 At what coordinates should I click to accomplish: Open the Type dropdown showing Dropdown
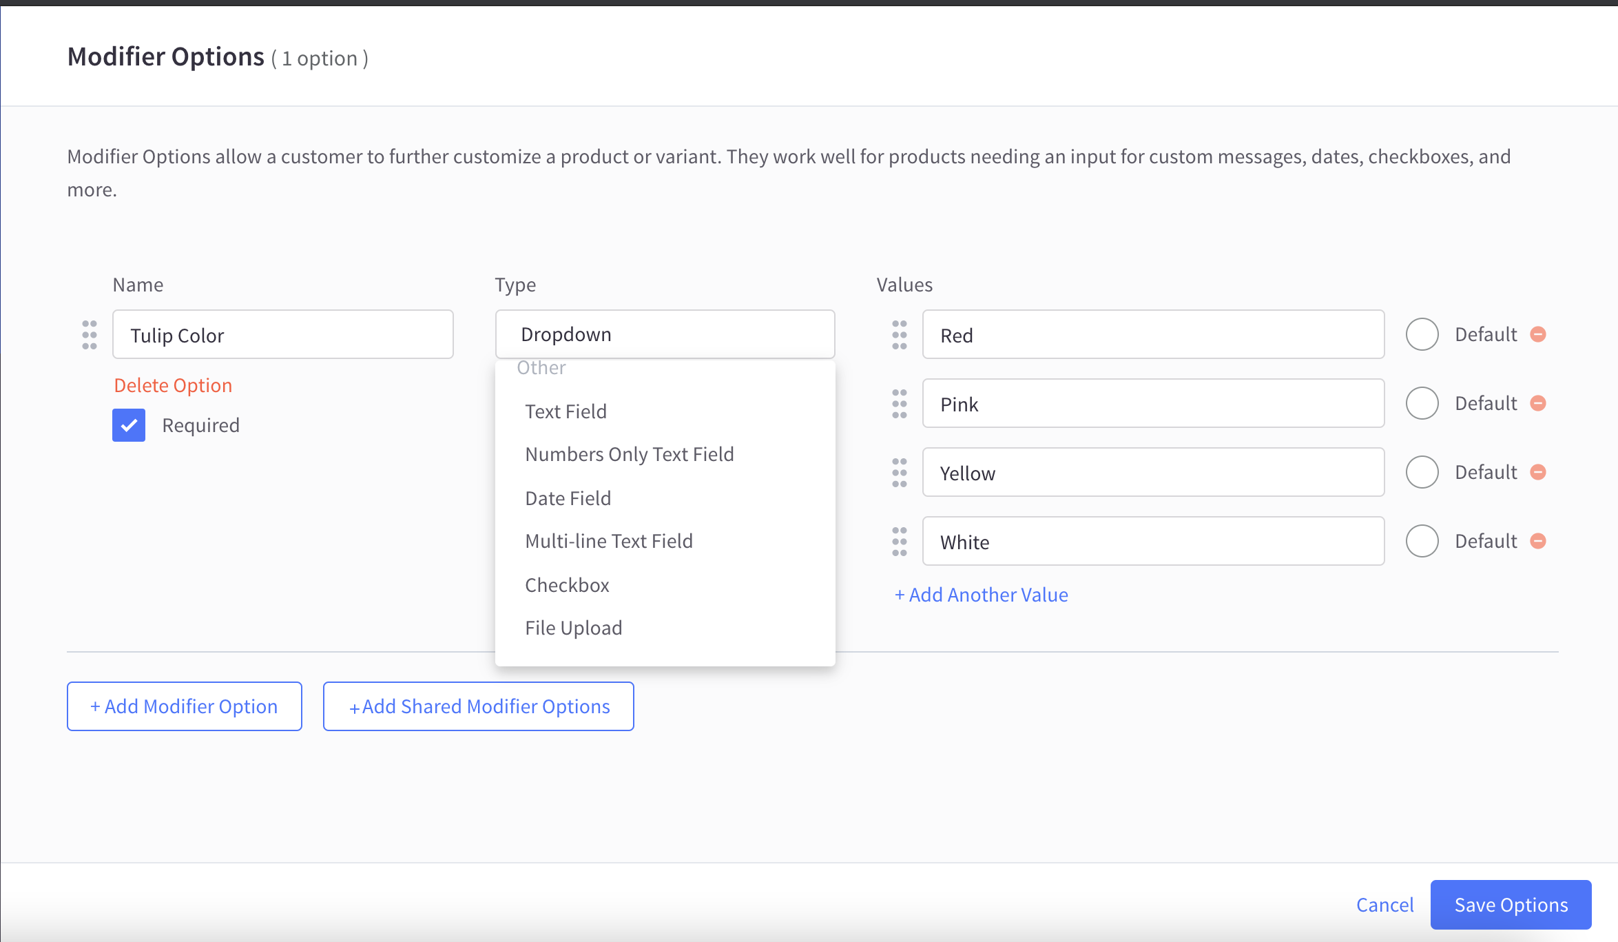click(x=665, y=334)
